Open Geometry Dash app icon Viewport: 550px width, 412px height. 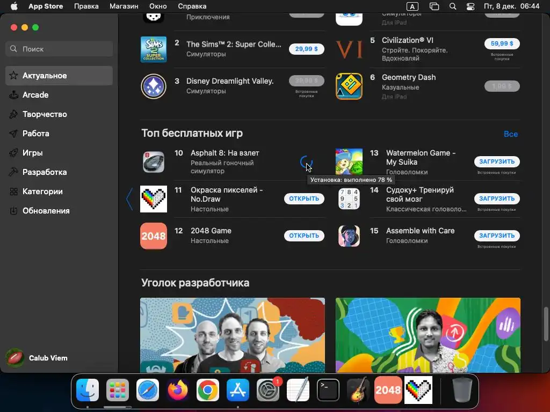pyautogui.click(x=349, y=86)
